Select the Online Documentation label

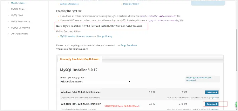pos(68,31)
